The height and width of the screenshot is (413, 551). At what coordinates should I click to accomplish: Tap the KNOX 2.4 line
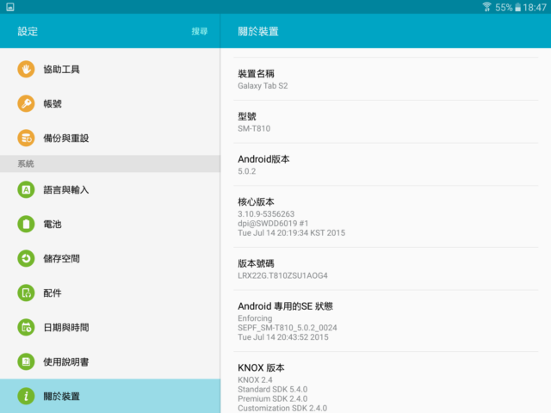[255, 379]
